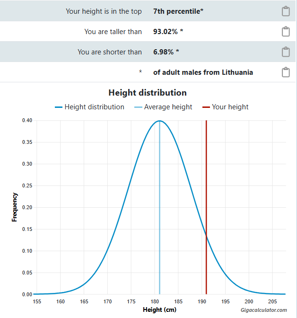Screen dimensions: 297x318
Task: Click the '7th percentile*' result text
Action: tap(178, 11)
